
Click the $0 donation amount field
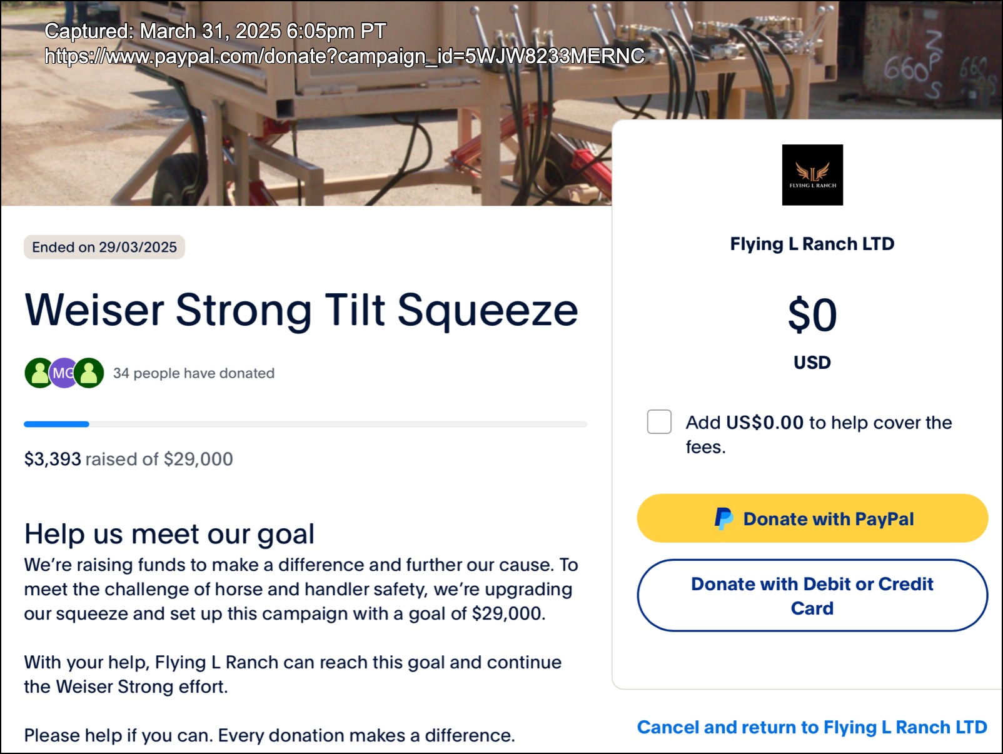[x=812, y=315]
